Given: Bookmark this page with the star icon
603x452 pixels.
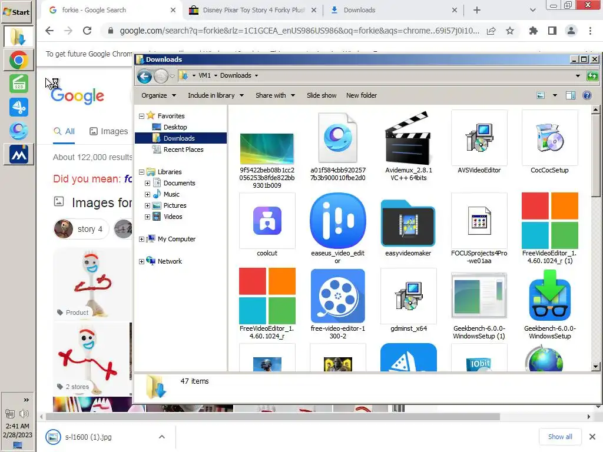Looking at the screenshot, I should pyautogui.click(x=510, y=31).
